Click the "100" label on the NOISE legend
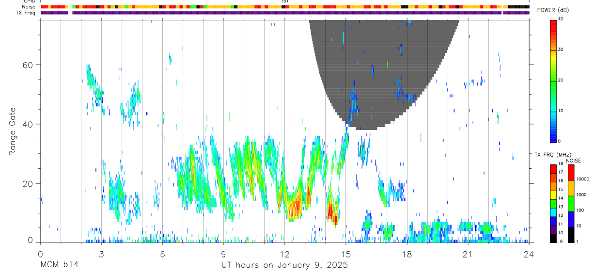595x275 pixels. (580, 210)
